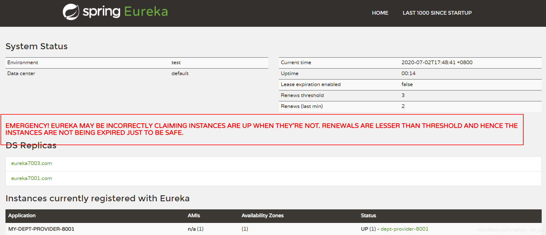
Task: Select the (1) availability zones cell
Action: pyautogui.click(x=245, y=229)
